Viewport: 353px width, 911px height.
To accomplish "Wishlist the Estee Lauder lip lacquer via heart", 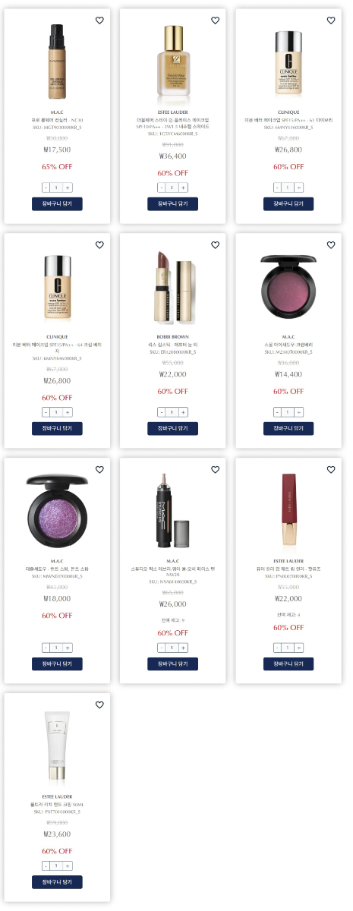I will (x=331, y=470).
